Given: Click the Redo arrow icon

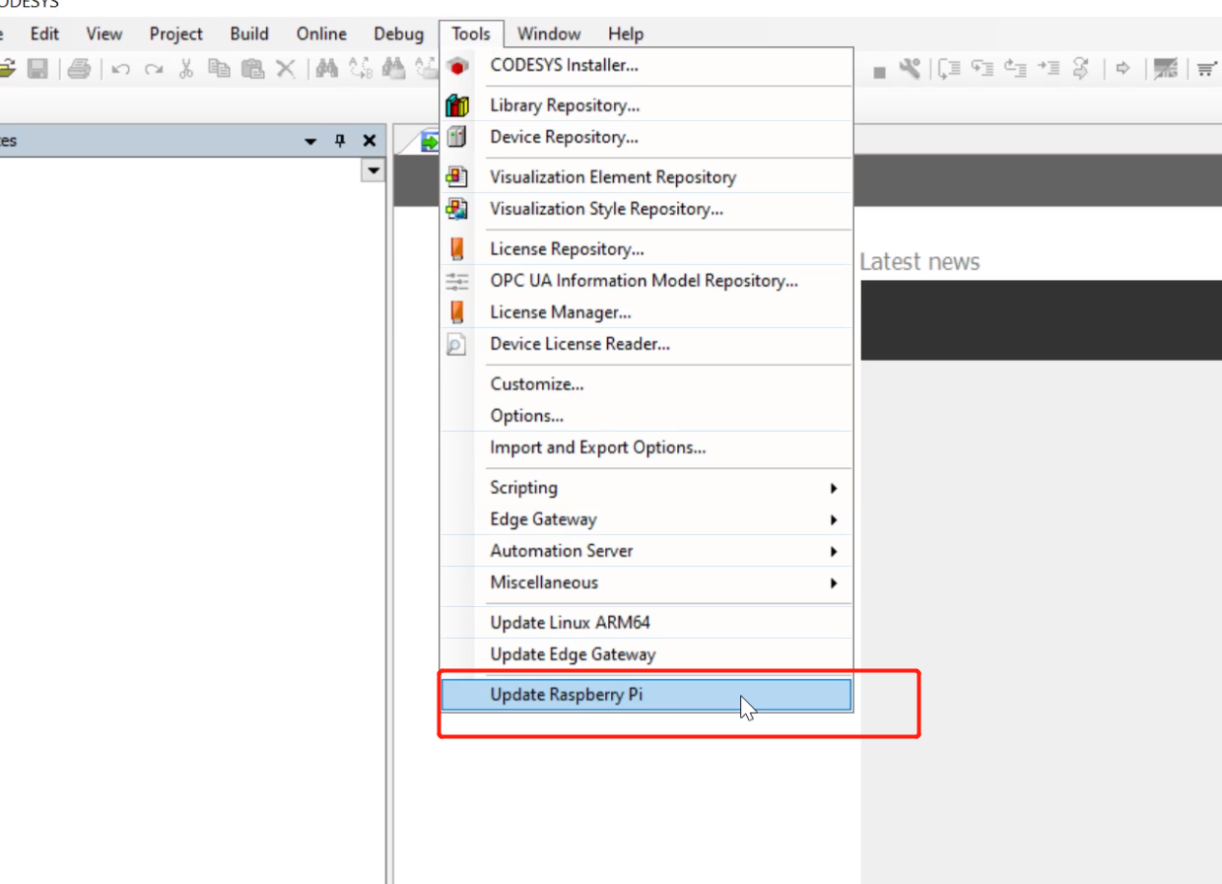Looking at the screenshot, I should [x=154, y=69].
